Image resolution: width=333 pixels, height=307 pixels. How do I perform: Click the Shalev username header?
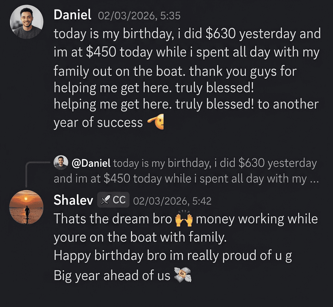(x=73, y=200)
